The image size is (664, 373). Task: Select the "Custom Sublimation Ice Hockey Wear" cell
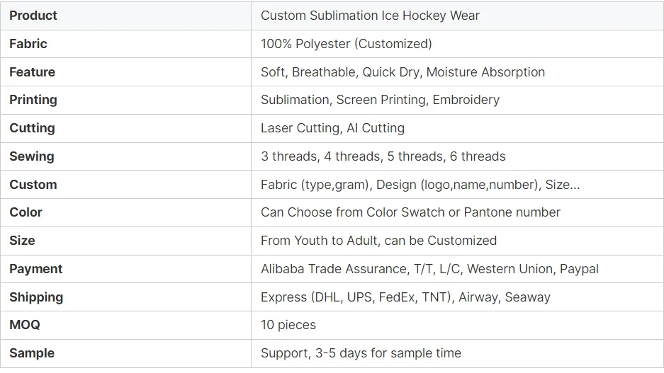click(x=370, y=16)
